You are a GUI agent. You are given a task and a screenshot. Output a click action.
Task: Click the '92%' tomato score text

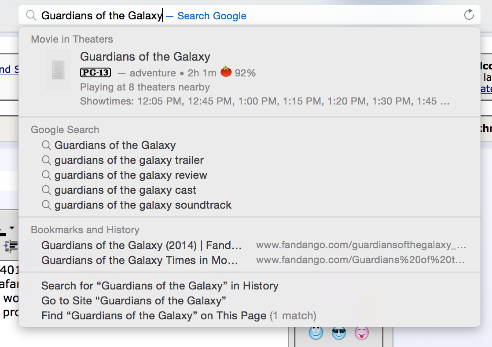point(246,73)
